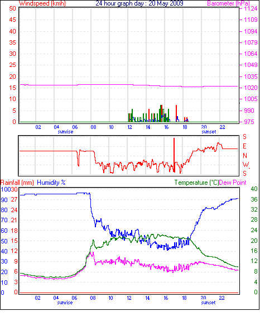Click the Temperature (°C) legend label

(x=196, y=183)
